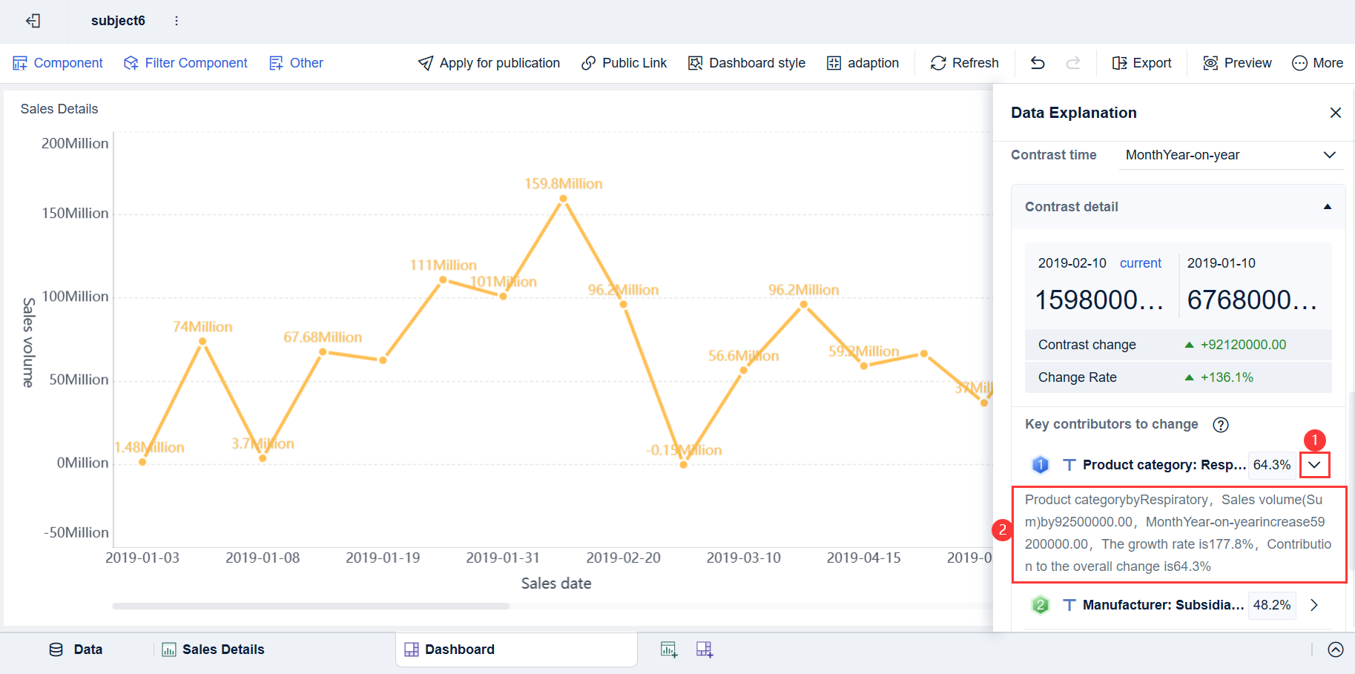Viewport: 1355px width, 674px height.
Task: Open the Other menu
Action: pyautogui.click(x=296, y=63)
